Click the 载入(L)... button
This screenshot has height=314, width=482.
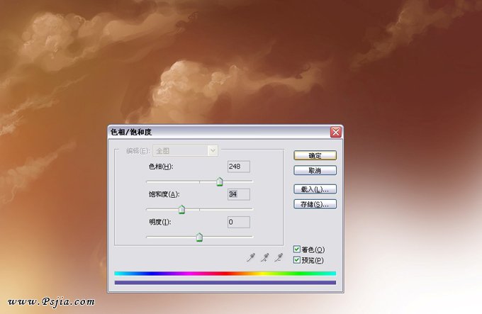(x=315, y=189)
